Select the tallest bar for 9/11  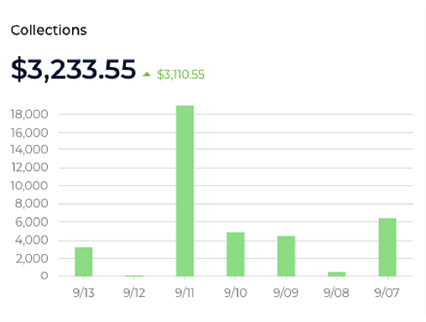click(x=184, y=191)
